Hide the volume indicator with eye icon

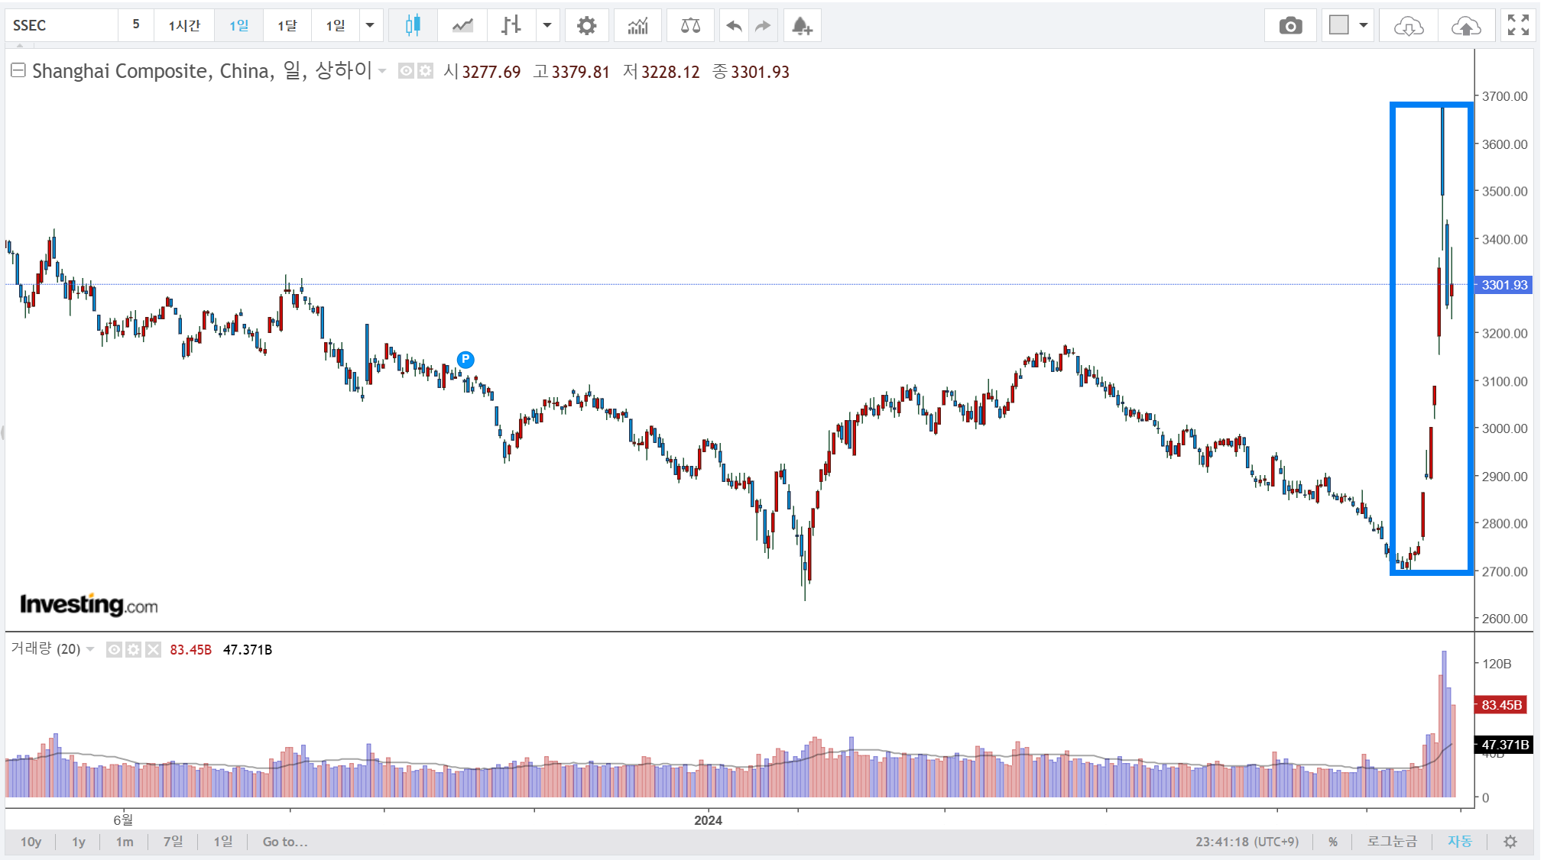tap(114, 650)
